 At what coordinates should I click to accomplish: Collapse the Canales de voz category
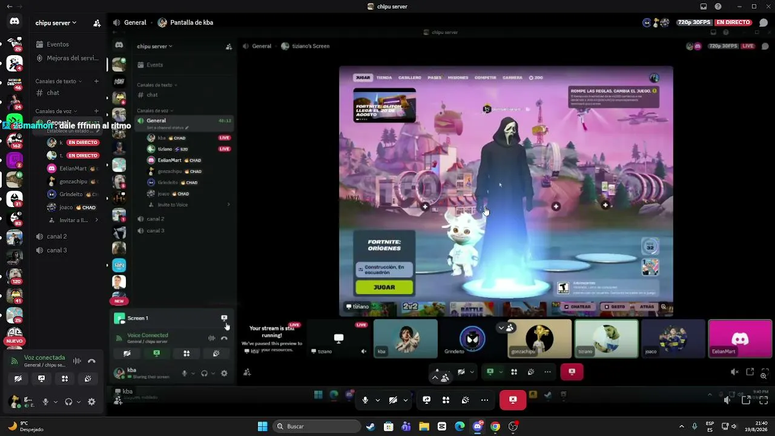pyautogui.click(x=56, y=111)
